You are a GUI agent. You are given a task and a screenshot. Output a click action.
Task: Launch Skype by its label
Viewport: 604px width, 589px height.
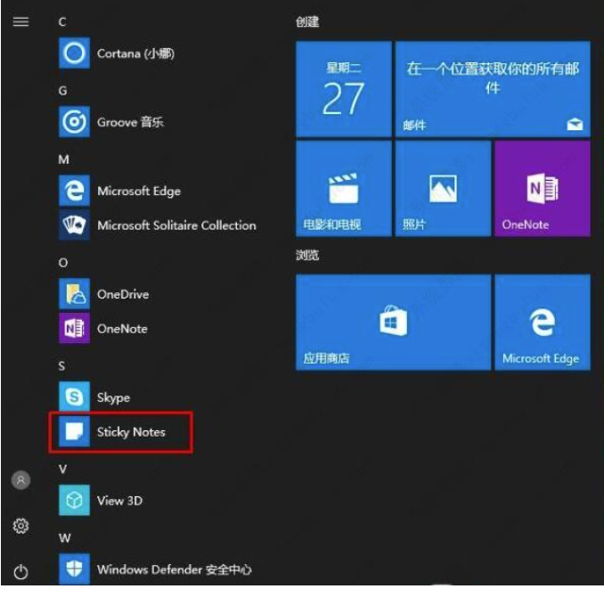113,397
